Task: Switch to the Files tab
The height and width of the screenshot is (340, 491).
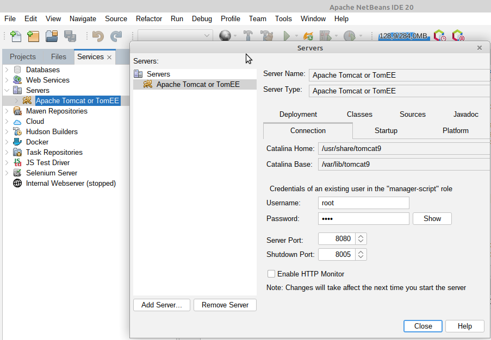Action: click(59, 57)
